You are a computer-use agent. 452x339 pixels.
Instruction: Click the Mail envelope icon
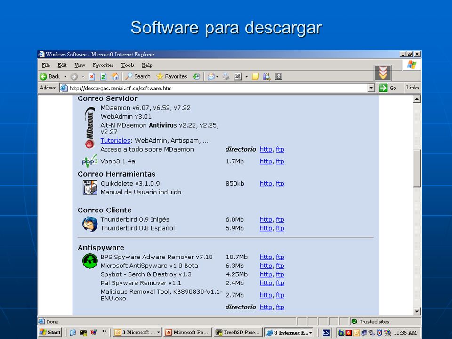click(x=211, y=76)
